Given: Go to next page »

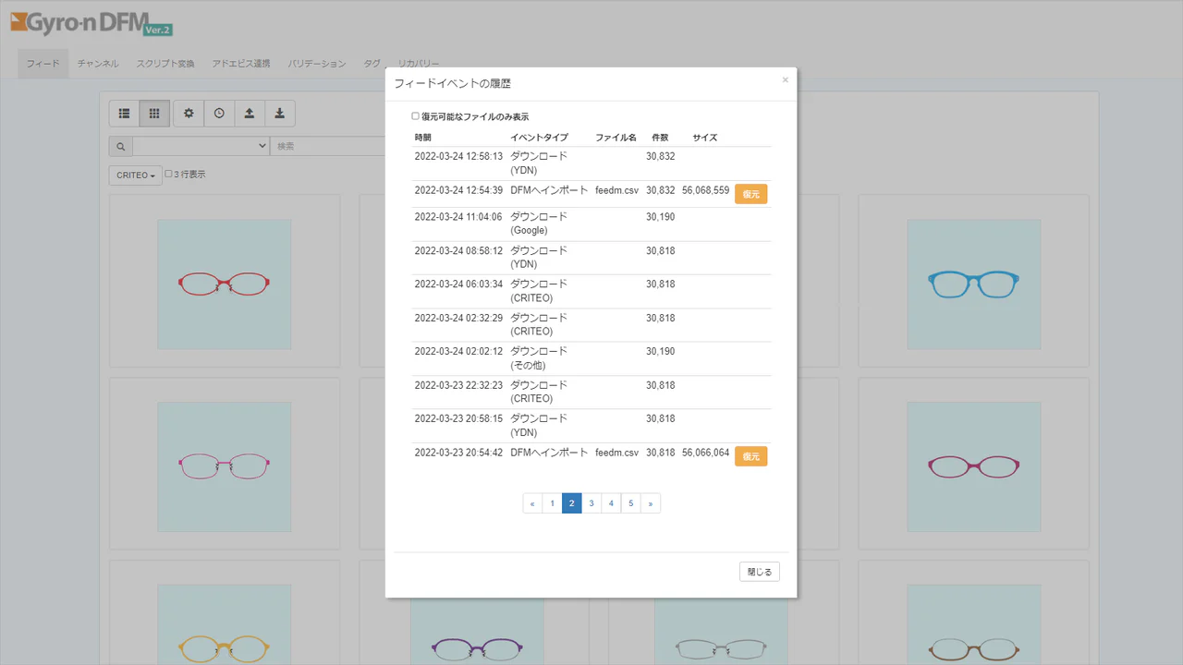Looking at the screenshot, I should (651, 503).
